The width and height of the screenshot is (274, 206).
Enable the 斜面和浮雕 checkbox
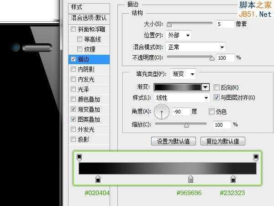(74, 29)
